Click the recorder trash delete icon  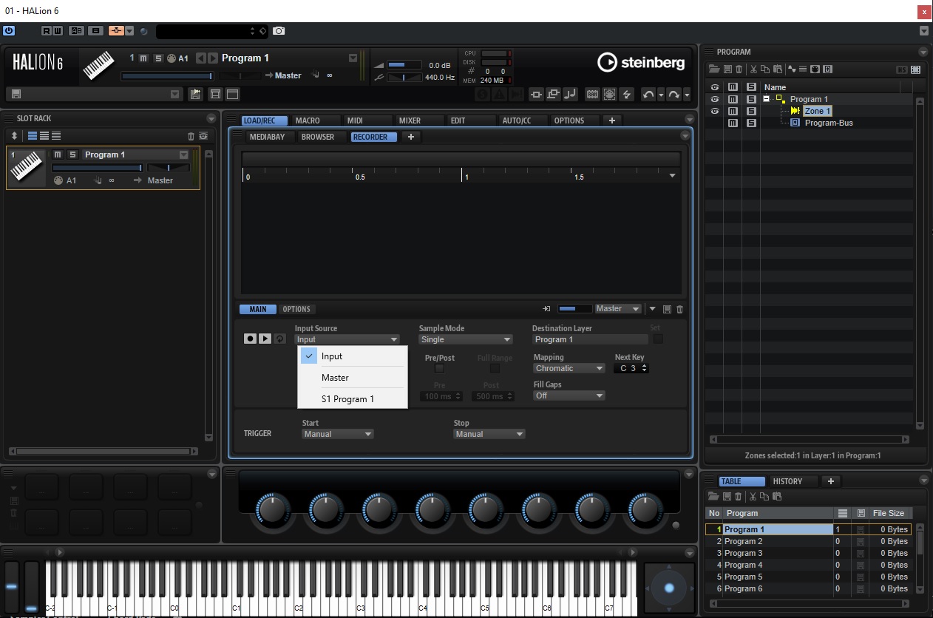(x=680, y=309)
